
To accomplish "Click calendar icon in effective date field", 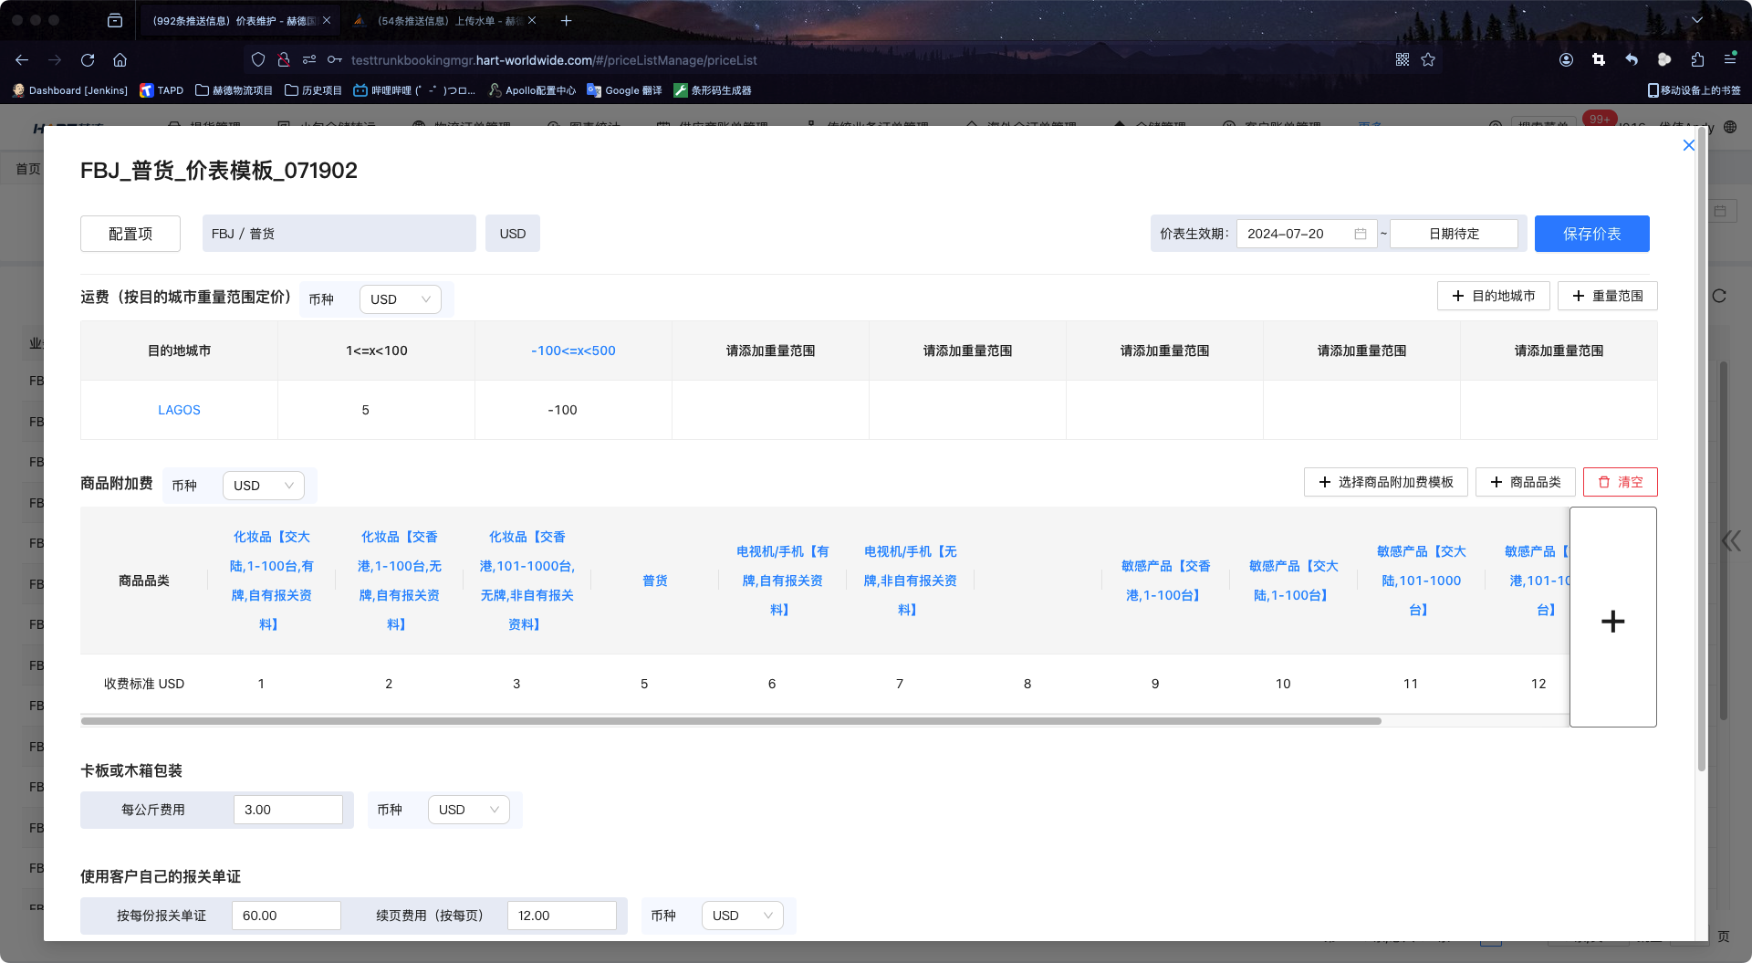I will [1360, 234].
